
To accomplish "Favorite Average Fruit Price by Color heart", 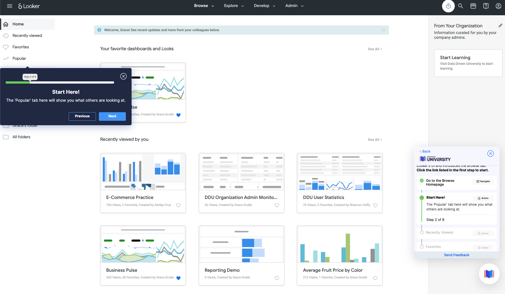I will tap(375, 278).
